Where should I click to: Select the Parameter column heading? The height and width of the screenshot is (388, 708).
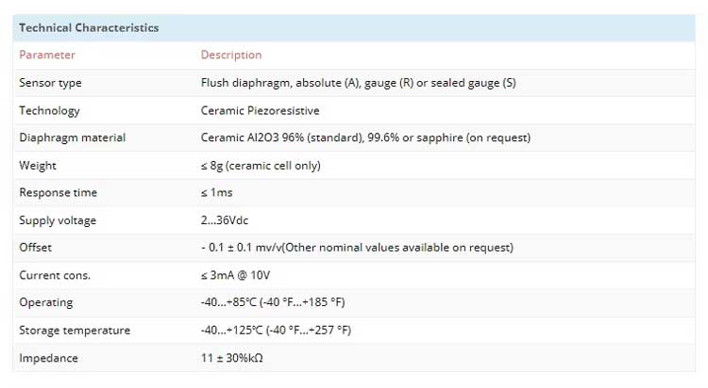(47, 55)
